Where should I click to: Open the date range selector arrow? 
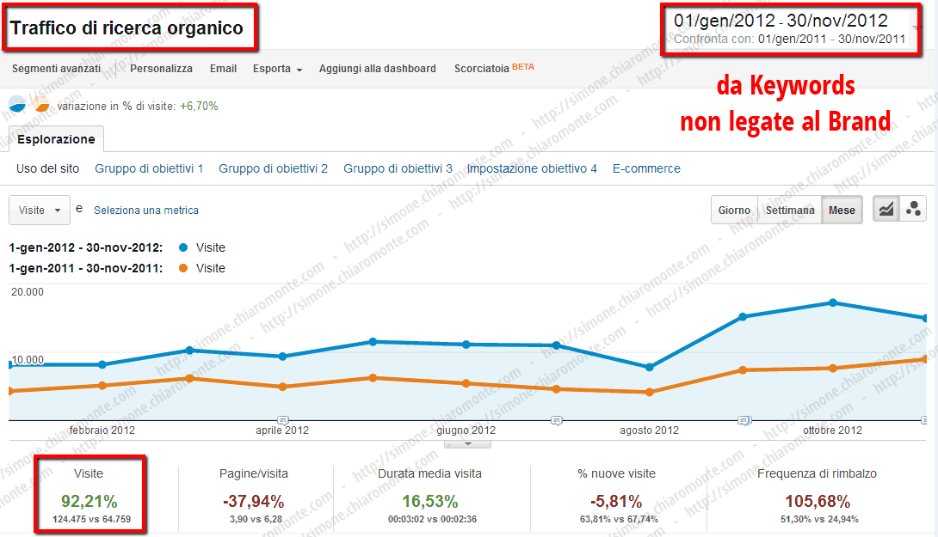click(x=915, y=28)
